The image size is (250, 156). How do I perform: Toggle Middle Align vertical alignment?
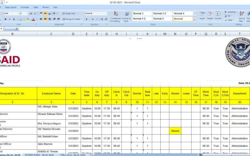coord(45,13)
